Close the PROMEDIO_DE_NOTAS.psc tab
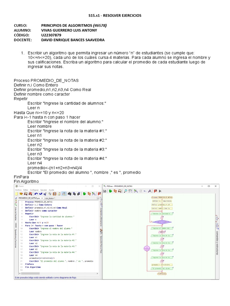The height and width of the screenshot is (306, 230). tap(41, 198)
